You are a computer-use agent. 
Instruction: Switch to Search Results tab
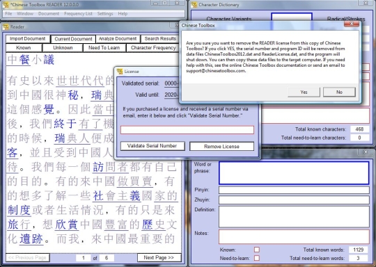(160, 39)
